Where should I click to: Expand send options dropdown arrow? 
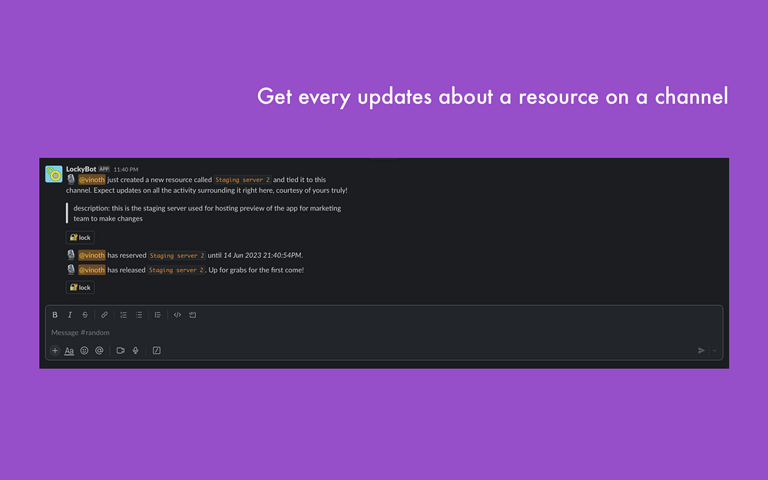coord(714,351)
